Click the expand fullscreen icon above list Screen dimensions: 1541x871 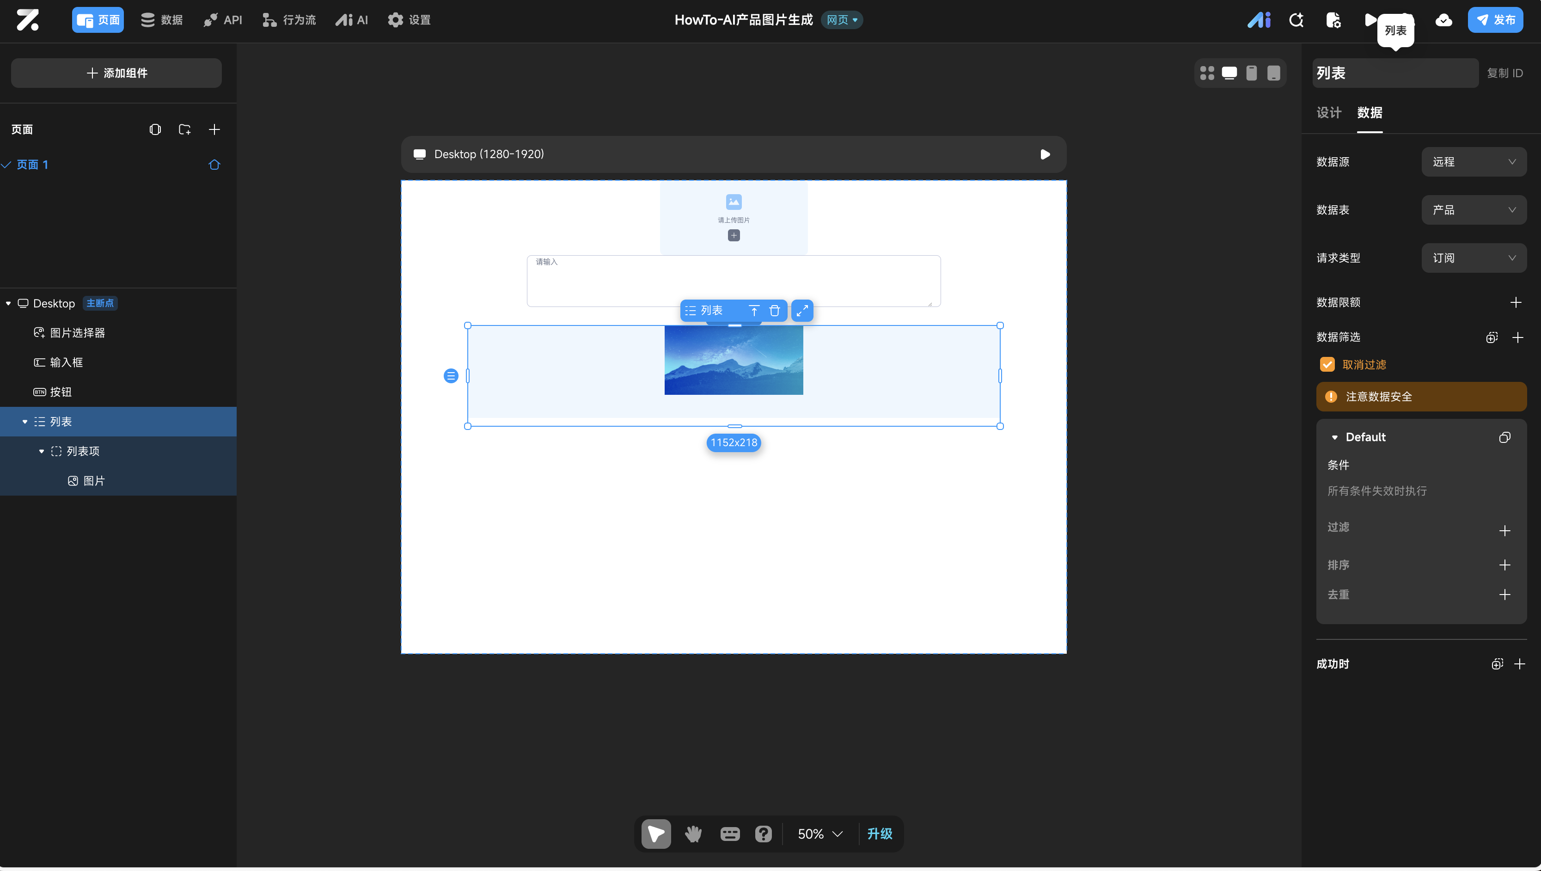(x=801, y=311)
